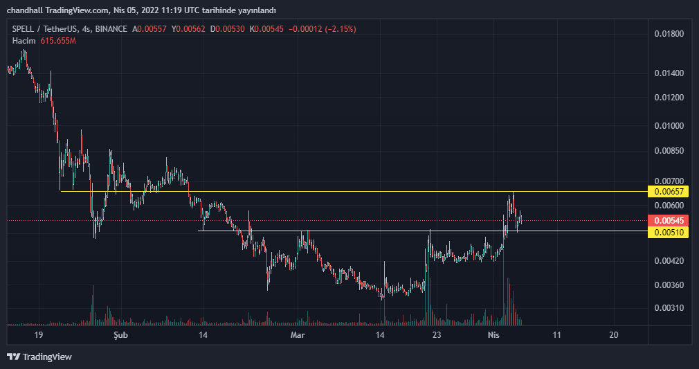Click the 0.01400 price axis value
The width and height of the screenshot is (699, 369).
click(x=669, y=73)
